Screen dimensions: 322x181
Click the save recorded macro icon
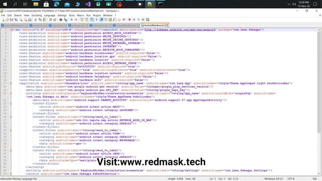[x=147, y=20]
